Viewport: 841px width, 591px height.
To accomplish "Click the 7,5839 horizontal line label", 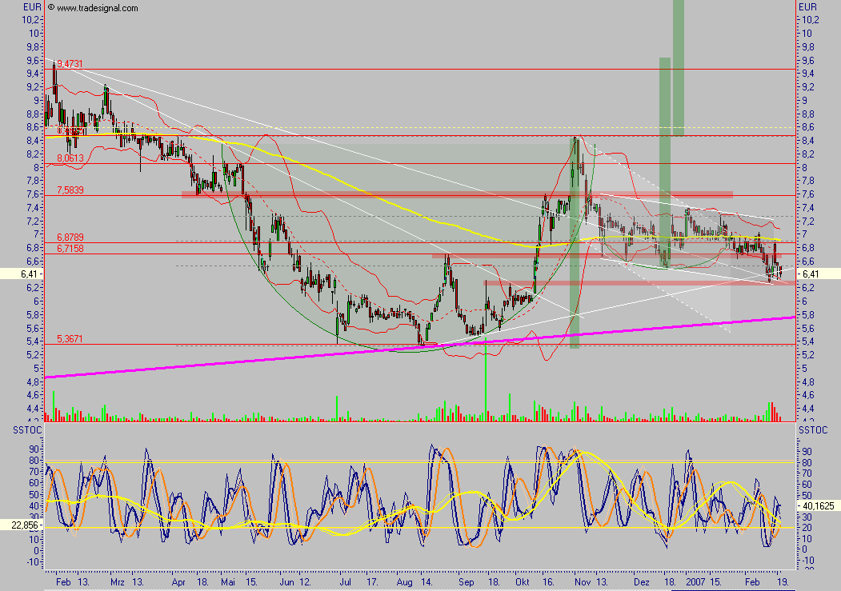I will 70,190.
